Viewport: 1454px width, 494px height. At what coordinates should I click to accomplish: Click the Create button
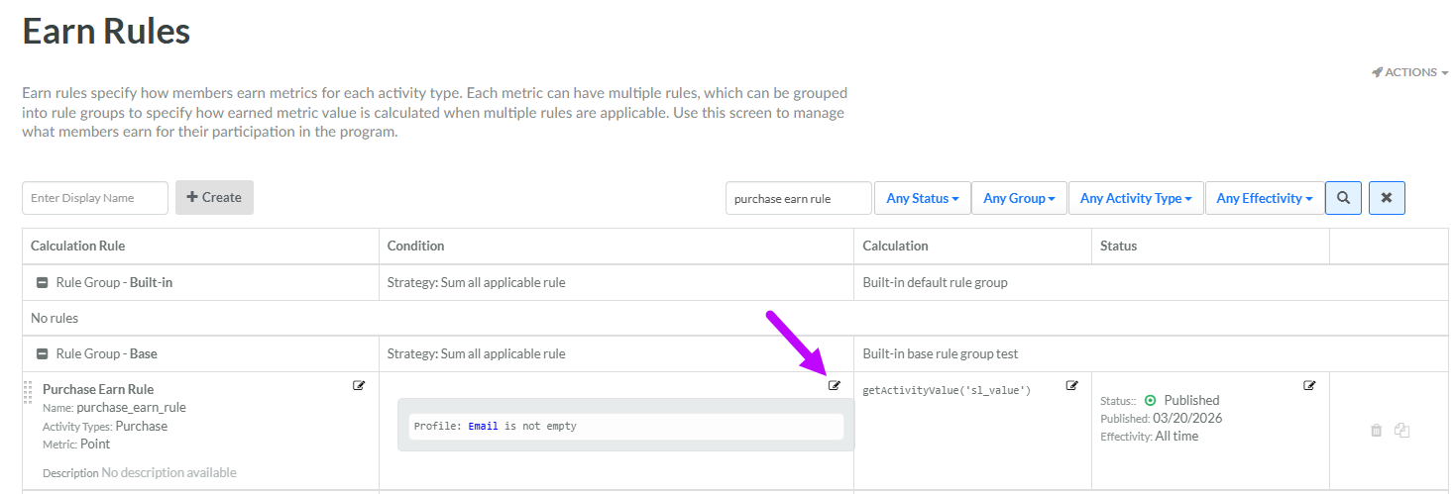pos(214,197)
